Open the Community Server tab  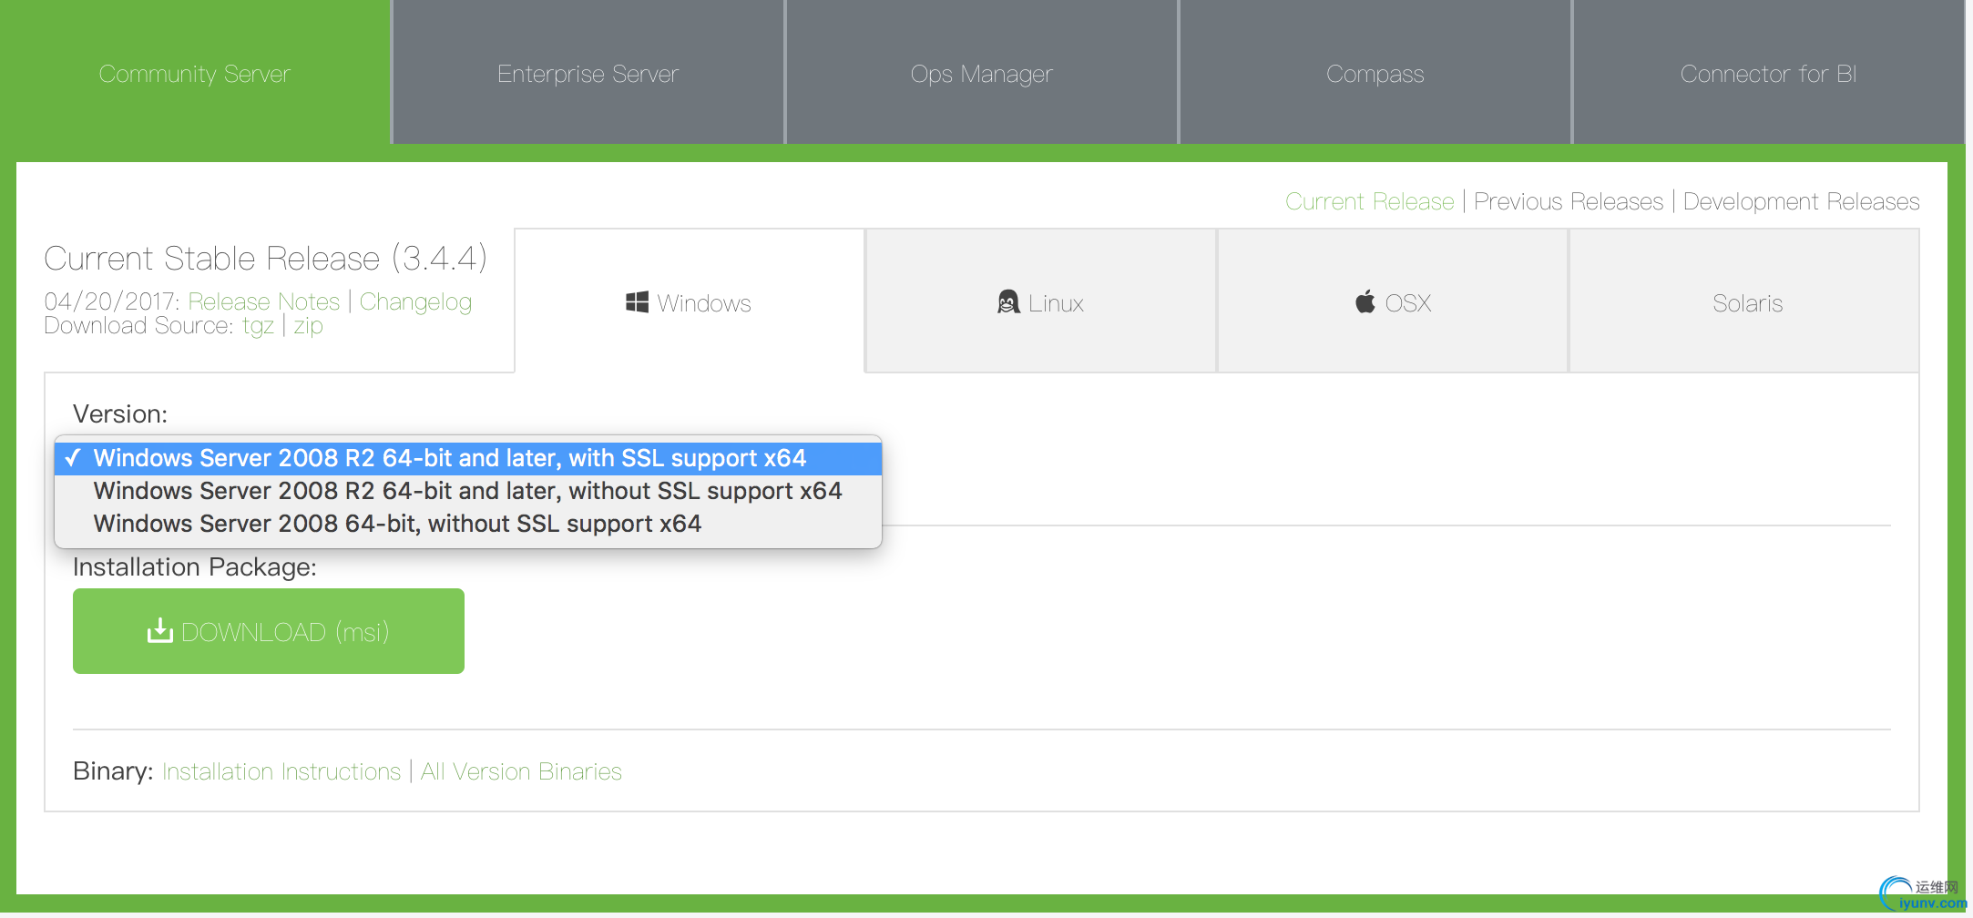(195, 73)
